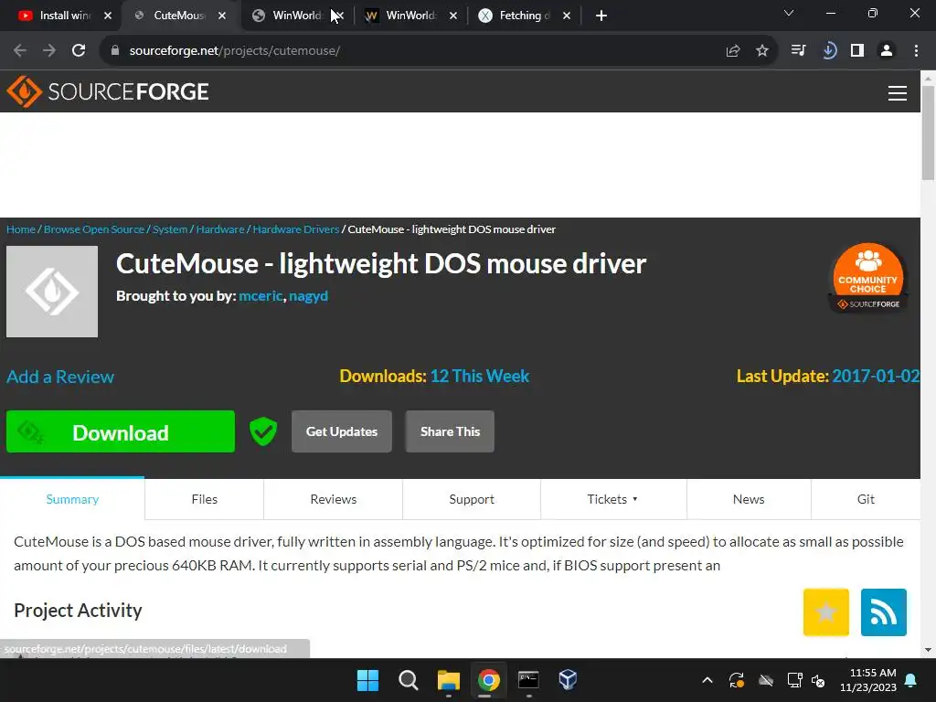Click the yellow star favorite icon
The image size is (936, 702).
(826, 612)
